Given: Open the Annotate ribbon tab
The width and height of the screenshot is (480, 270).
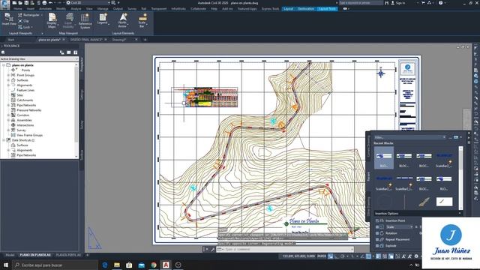Looking at the screenshot, I should (45, 9).
